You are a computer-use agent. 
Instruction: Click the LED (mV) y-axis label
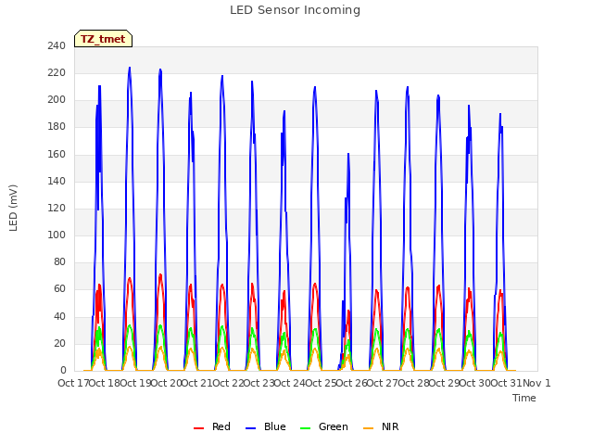coord(13,208)
